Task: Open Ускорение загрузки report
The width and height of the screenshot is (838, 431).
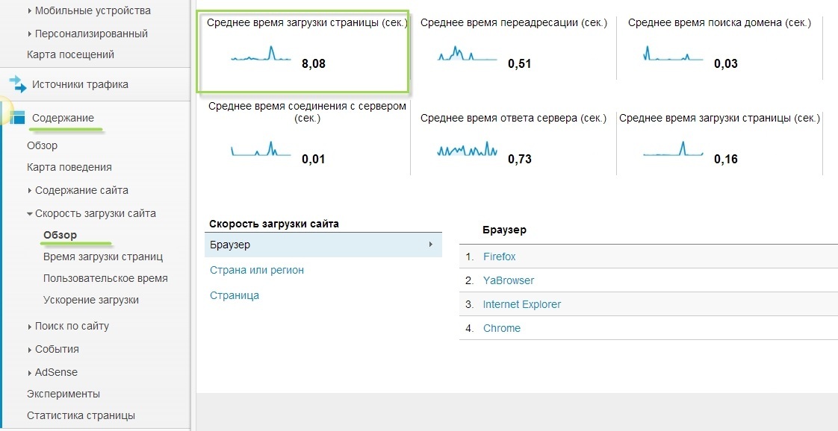Action: [x=91, y=300]
